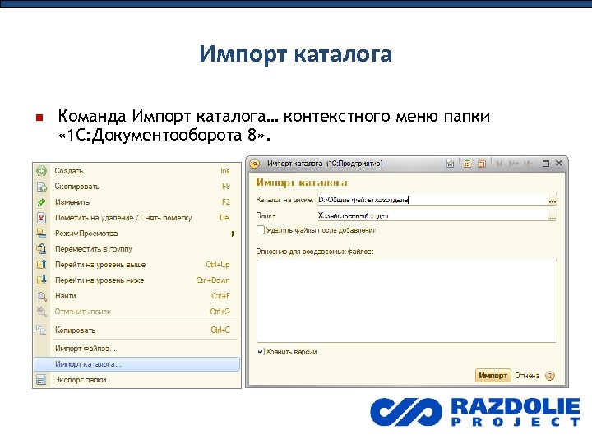Choose Импорт файлов... menu entry

tap(137, 349)
